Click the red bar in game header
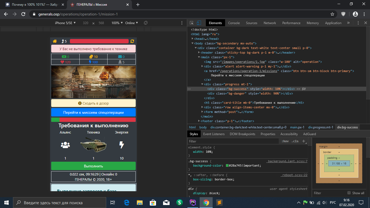 [x=99, y=41]
